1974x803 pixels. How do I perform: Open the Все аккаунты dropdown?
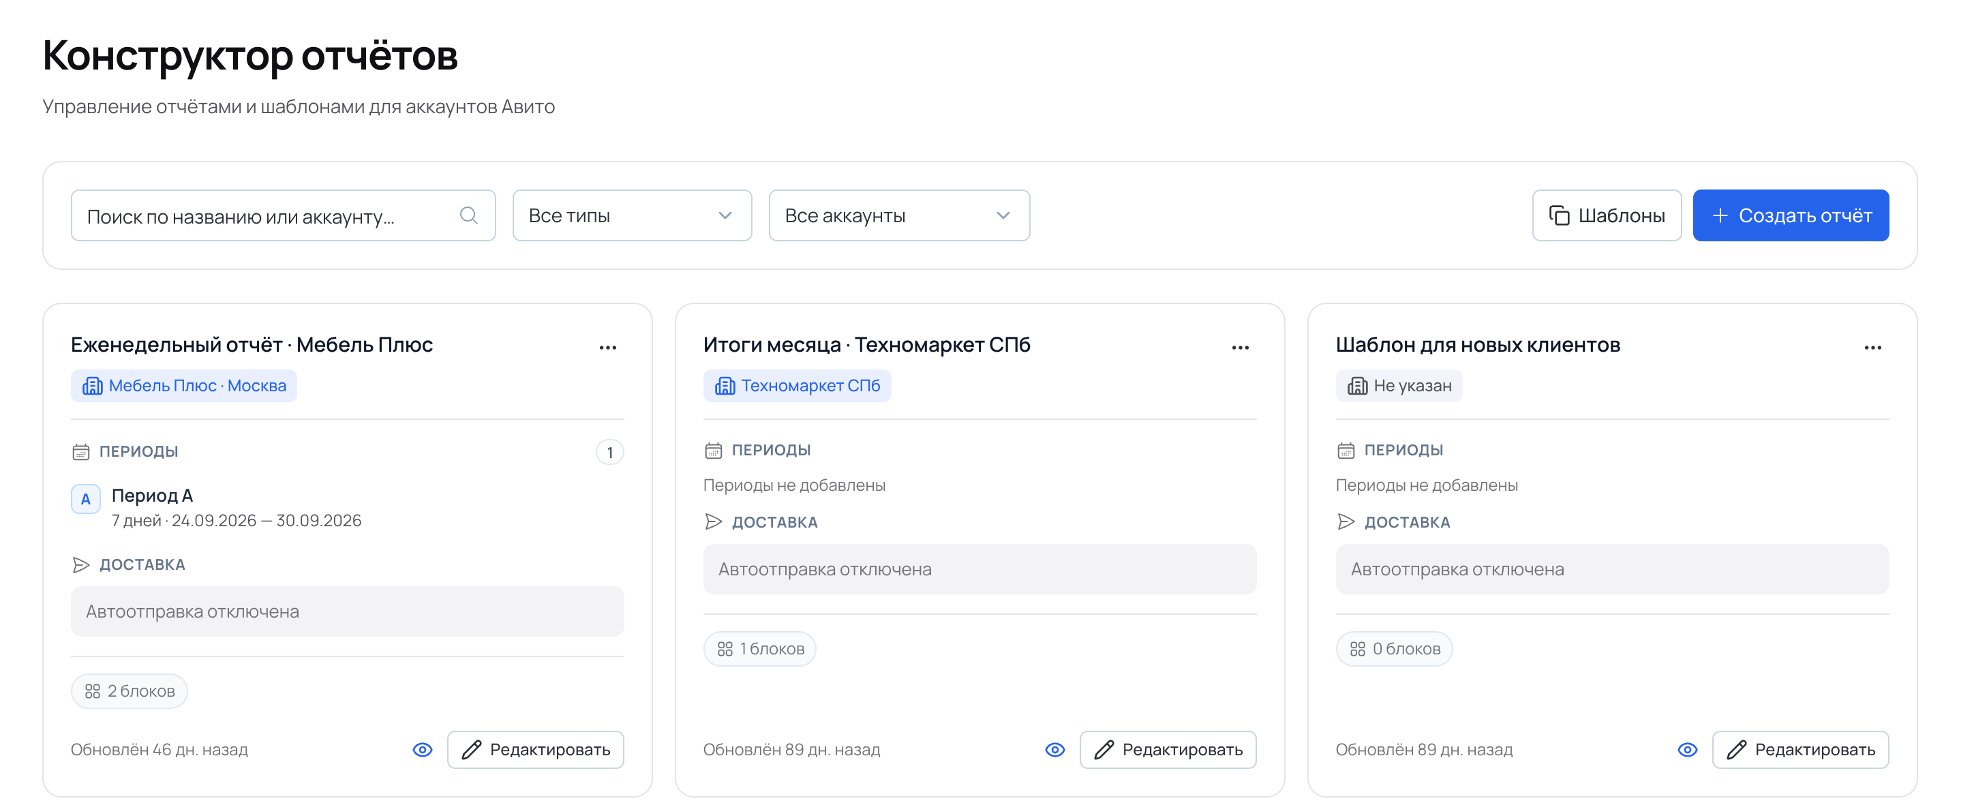[x=898, y=215]
